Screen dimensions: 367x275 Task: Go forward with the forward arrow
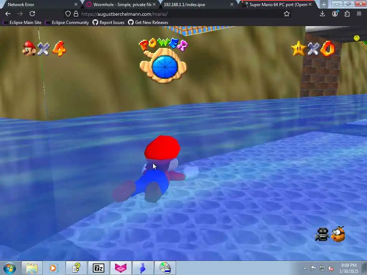20,14
